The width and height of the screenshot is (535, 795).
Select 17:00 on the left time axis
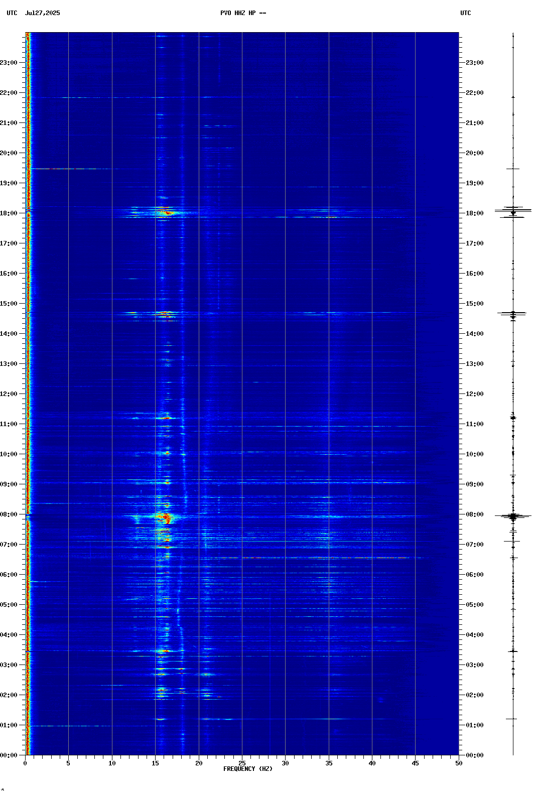9,243
